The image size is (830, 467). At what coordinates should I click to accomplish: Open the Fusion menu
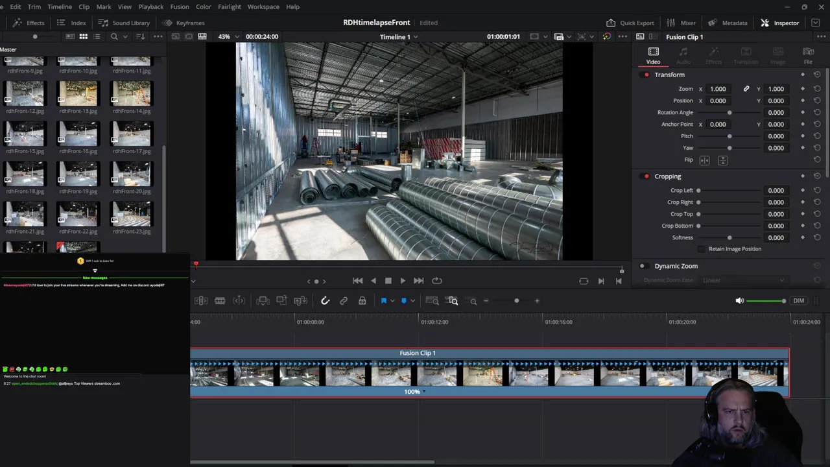[x=180, y=6]
